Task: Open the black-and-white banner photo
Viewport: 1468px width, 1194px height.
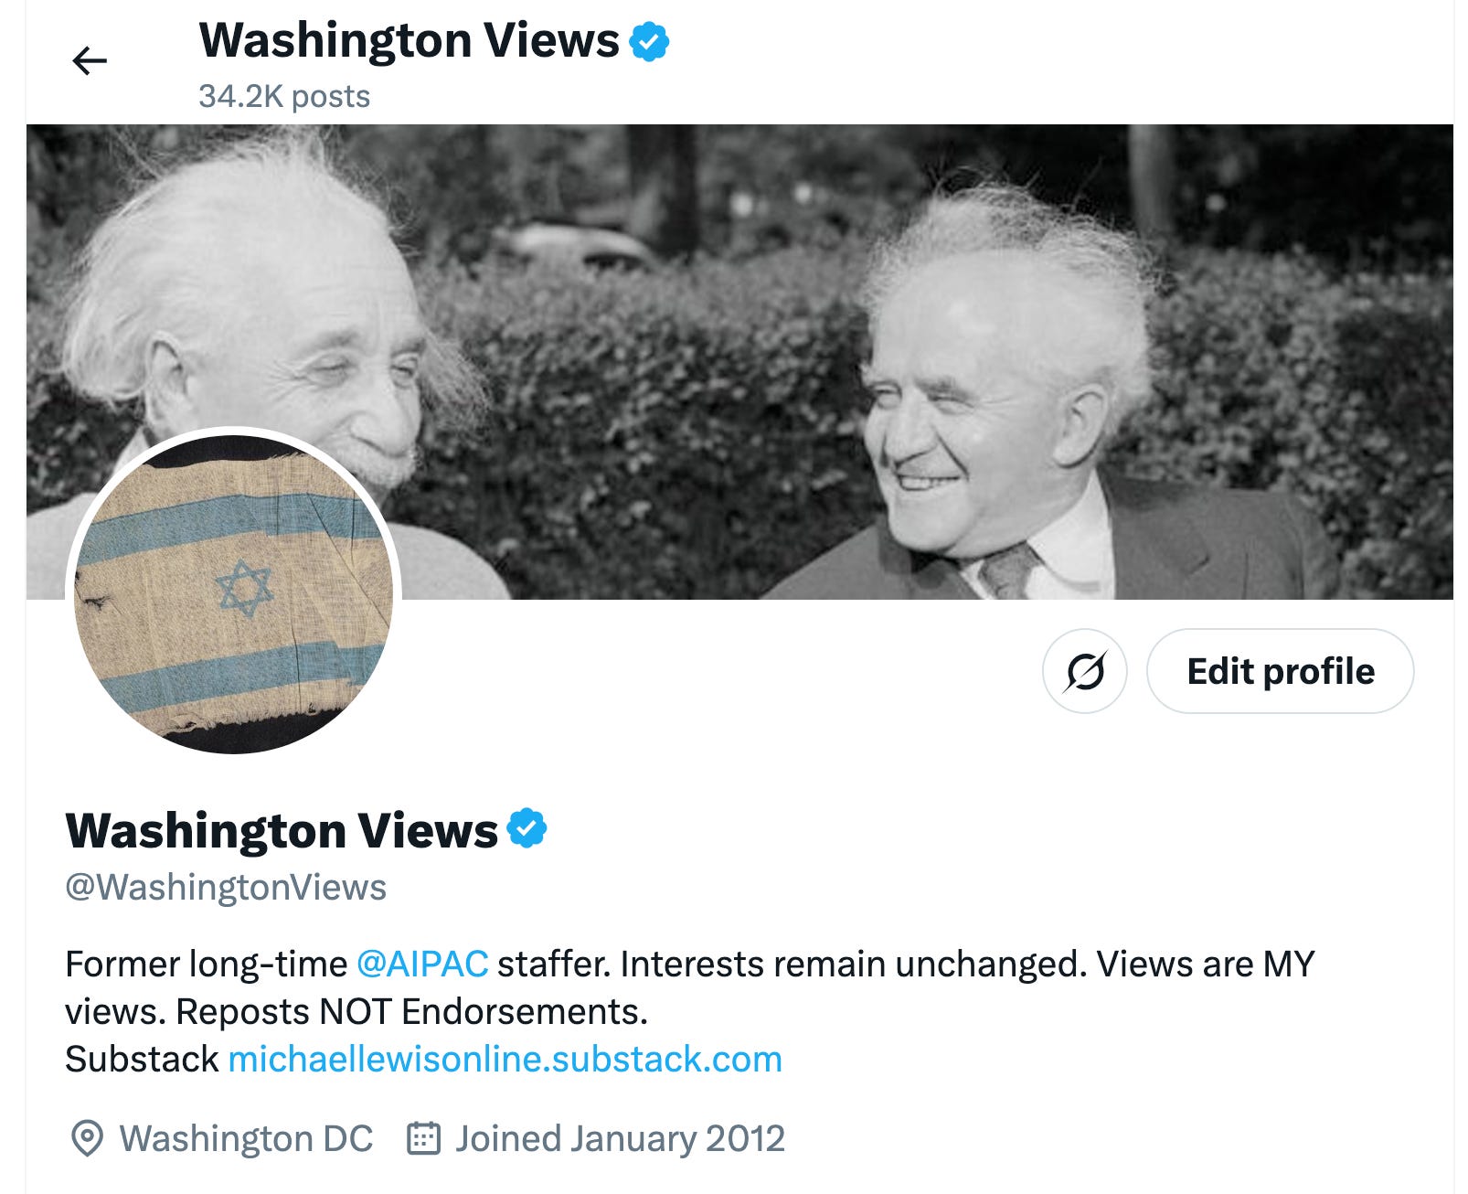Action: [739, 362]
